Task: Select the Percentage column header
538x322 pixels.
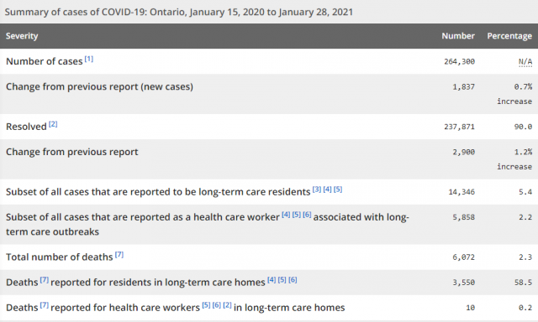Action: tap(509, 36)
